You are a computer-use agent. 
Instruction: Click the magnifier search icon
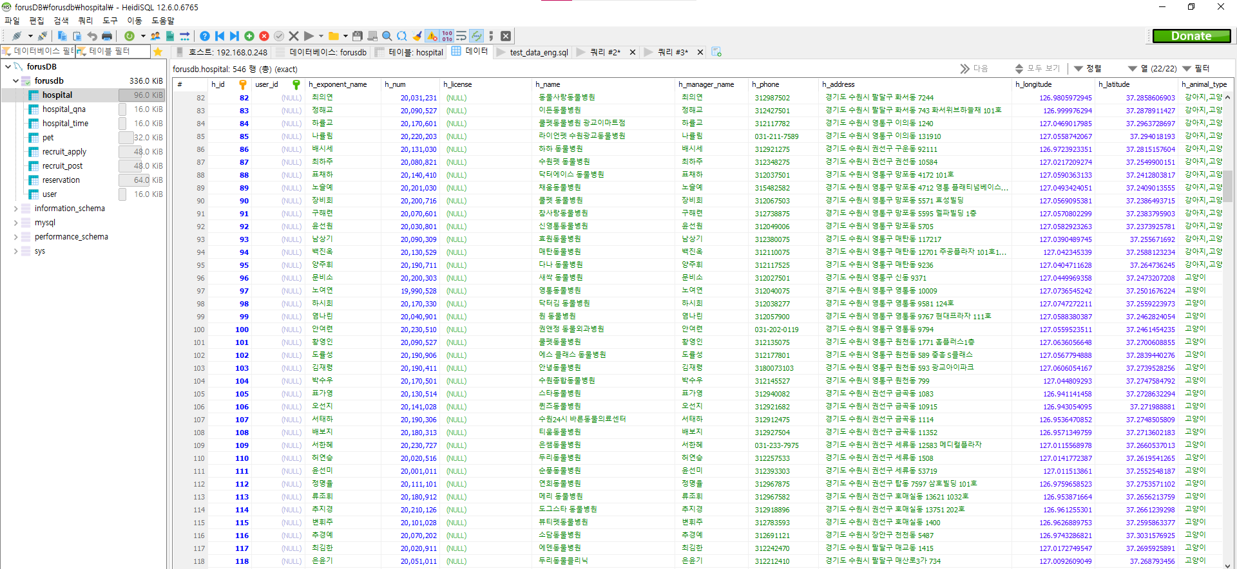pos(387,36)
